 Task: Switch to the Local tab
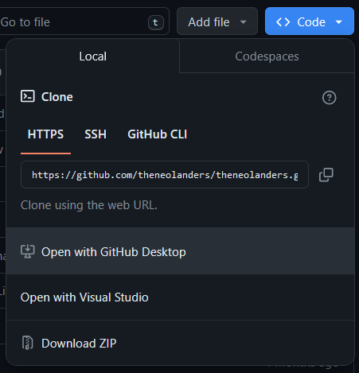point(93,56)
